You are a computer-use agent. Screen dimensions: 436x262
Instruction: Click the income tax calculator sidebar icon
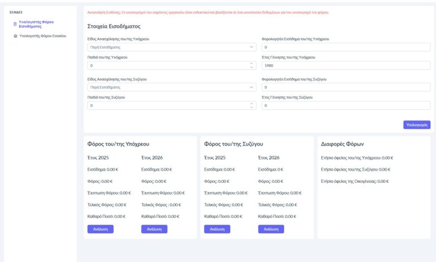click(15, 24)
